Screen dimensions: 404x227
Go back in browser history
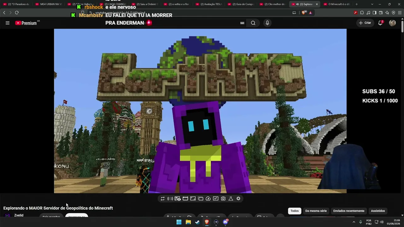pos(4,13)
